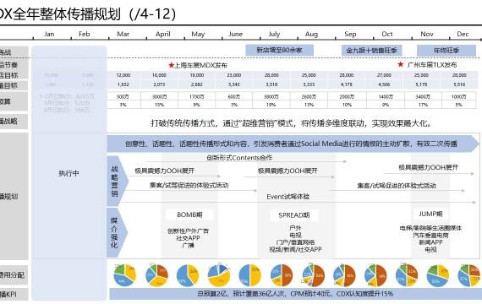Select the first pie chart under Mar
Screen dimensions: 482x304
tap(125, 275)
